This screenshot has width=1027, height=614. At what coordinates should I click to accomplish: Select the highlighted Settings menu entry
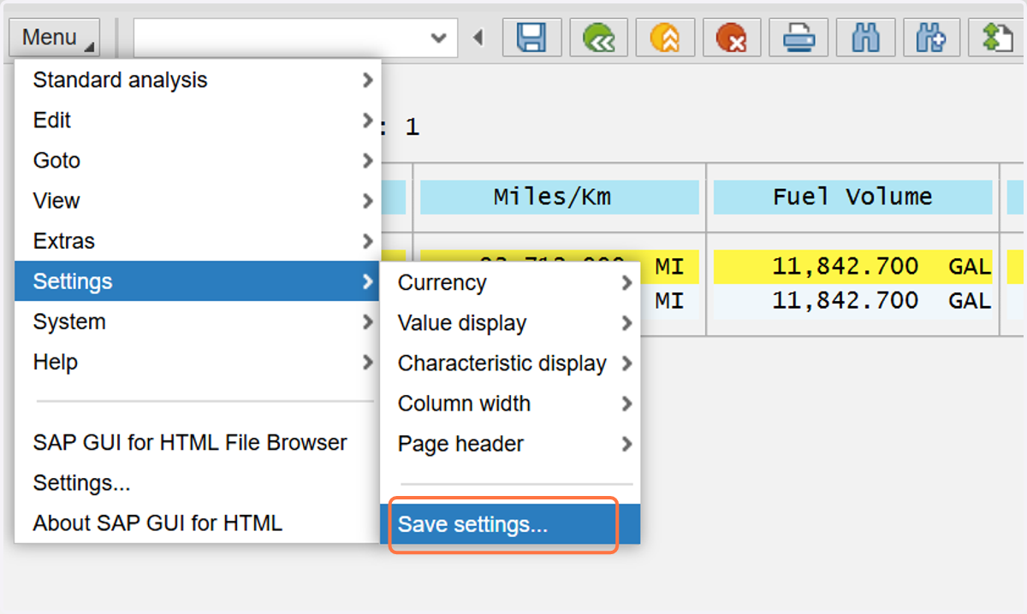198,281
